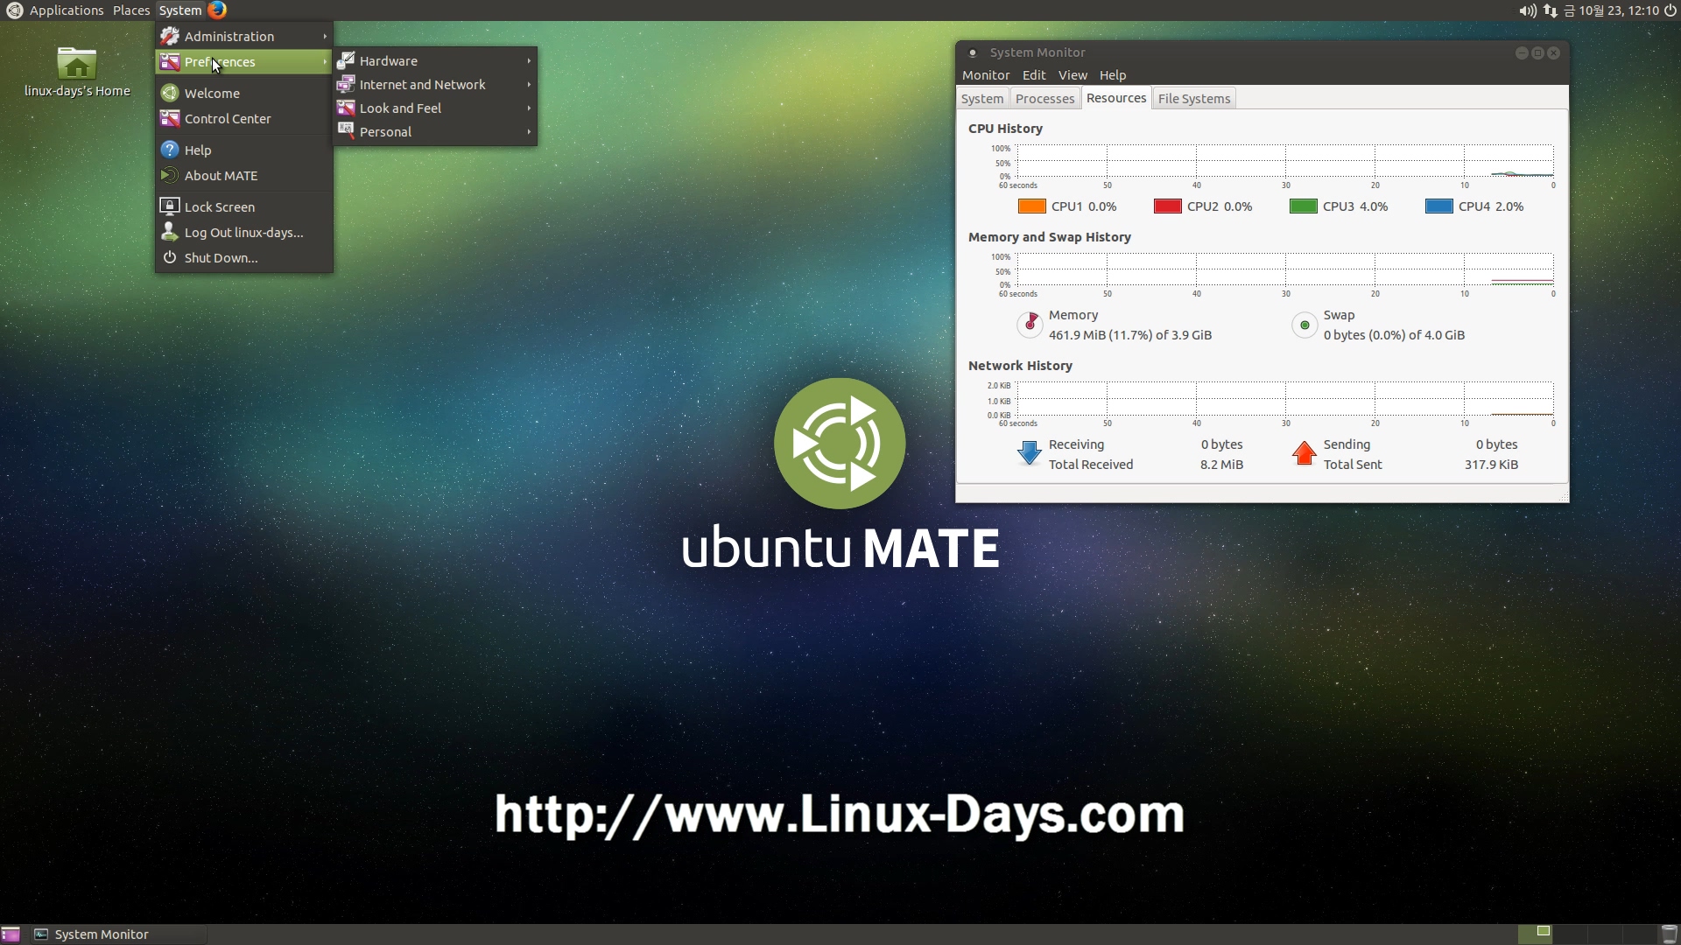Open the Places menu
This screenshot has width=1681, height=945.
131,10
